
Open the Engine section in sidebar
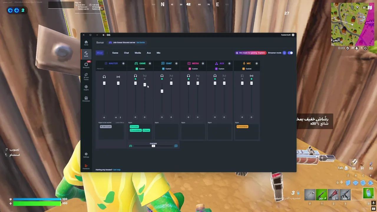(x=86, y=88)
